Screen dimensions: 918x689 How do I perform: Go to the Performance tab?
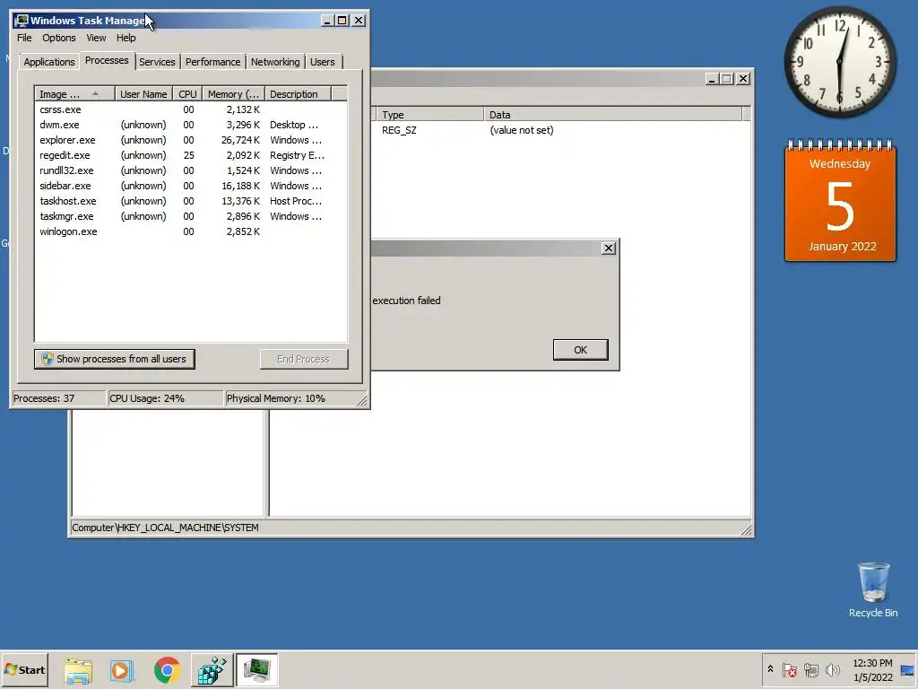pos(212,62)
